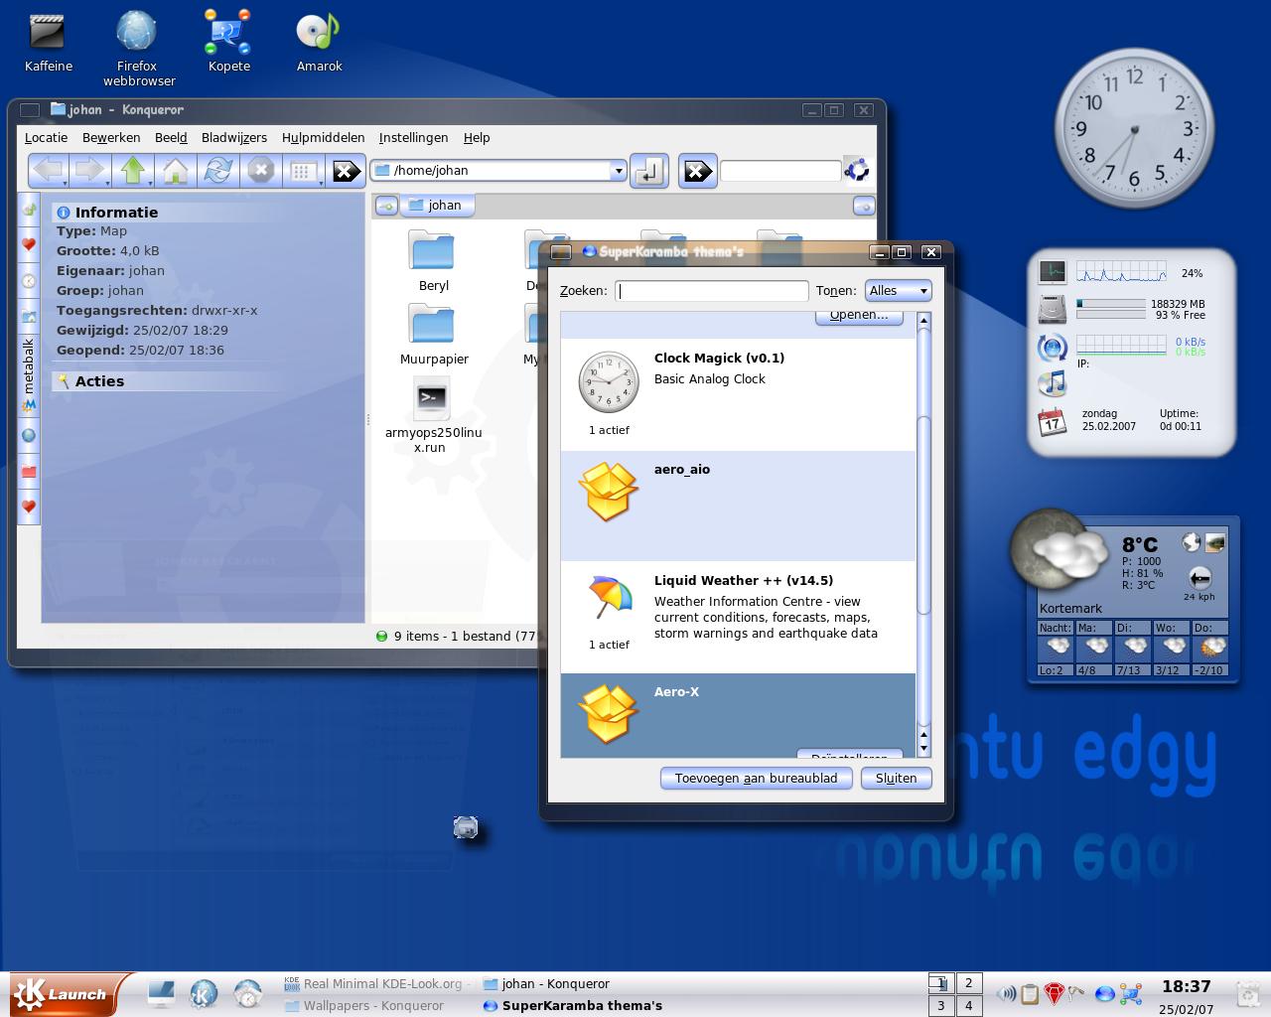Clear the location bar in Konqueror
The height and width of the screenshot is (1017, 1271).
(346, 171)
